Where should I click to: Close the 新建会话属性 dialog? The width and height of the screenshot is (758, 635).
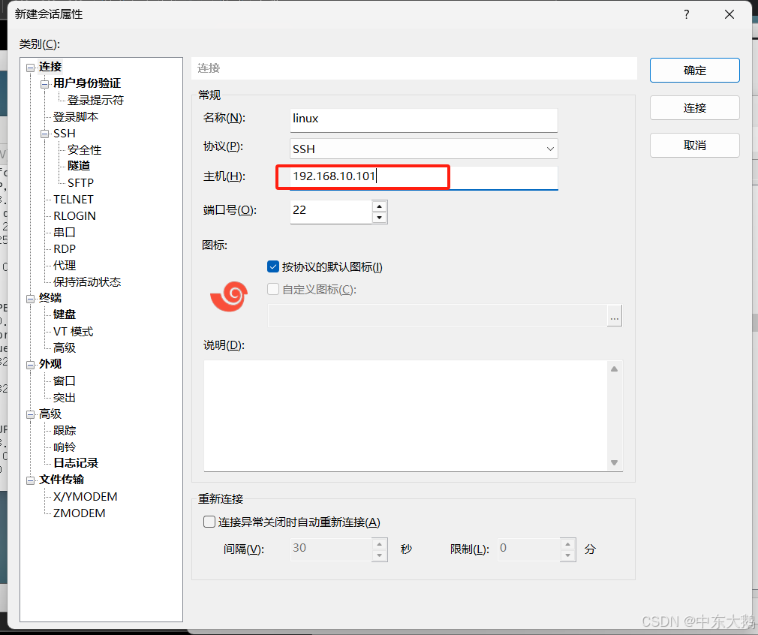(x=729, y=14)
